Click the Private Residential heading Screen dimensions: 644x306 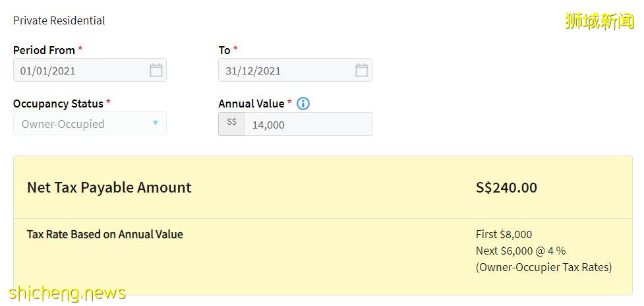click(x=59, y=20)
